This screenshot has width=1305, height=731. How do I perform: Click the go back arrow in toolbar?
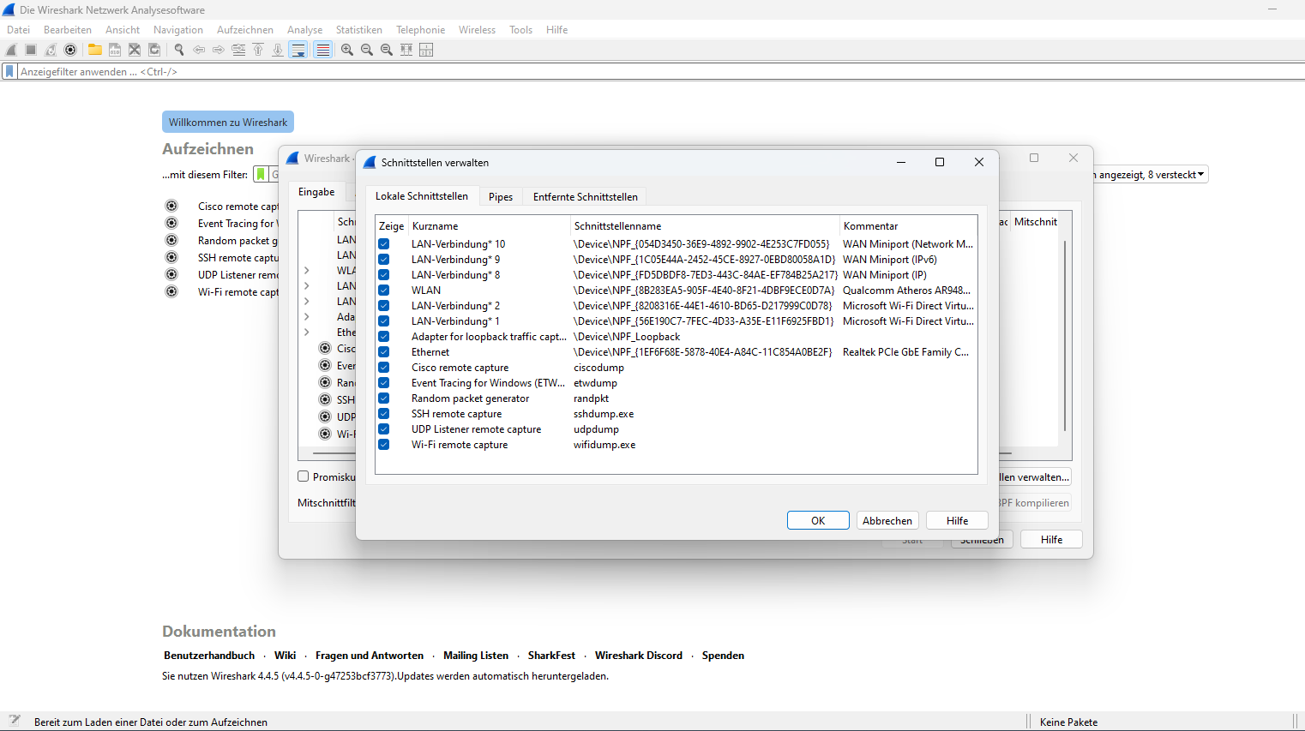(199, 50)
